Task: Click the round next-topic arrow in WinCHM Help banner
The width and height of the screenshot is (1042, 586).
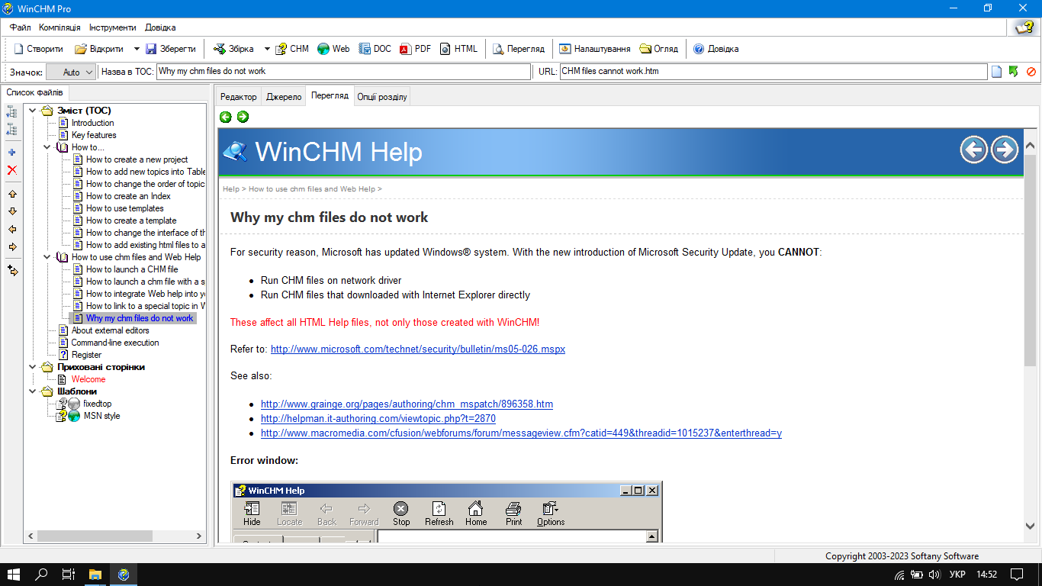Action: [x=1005, y=150]
